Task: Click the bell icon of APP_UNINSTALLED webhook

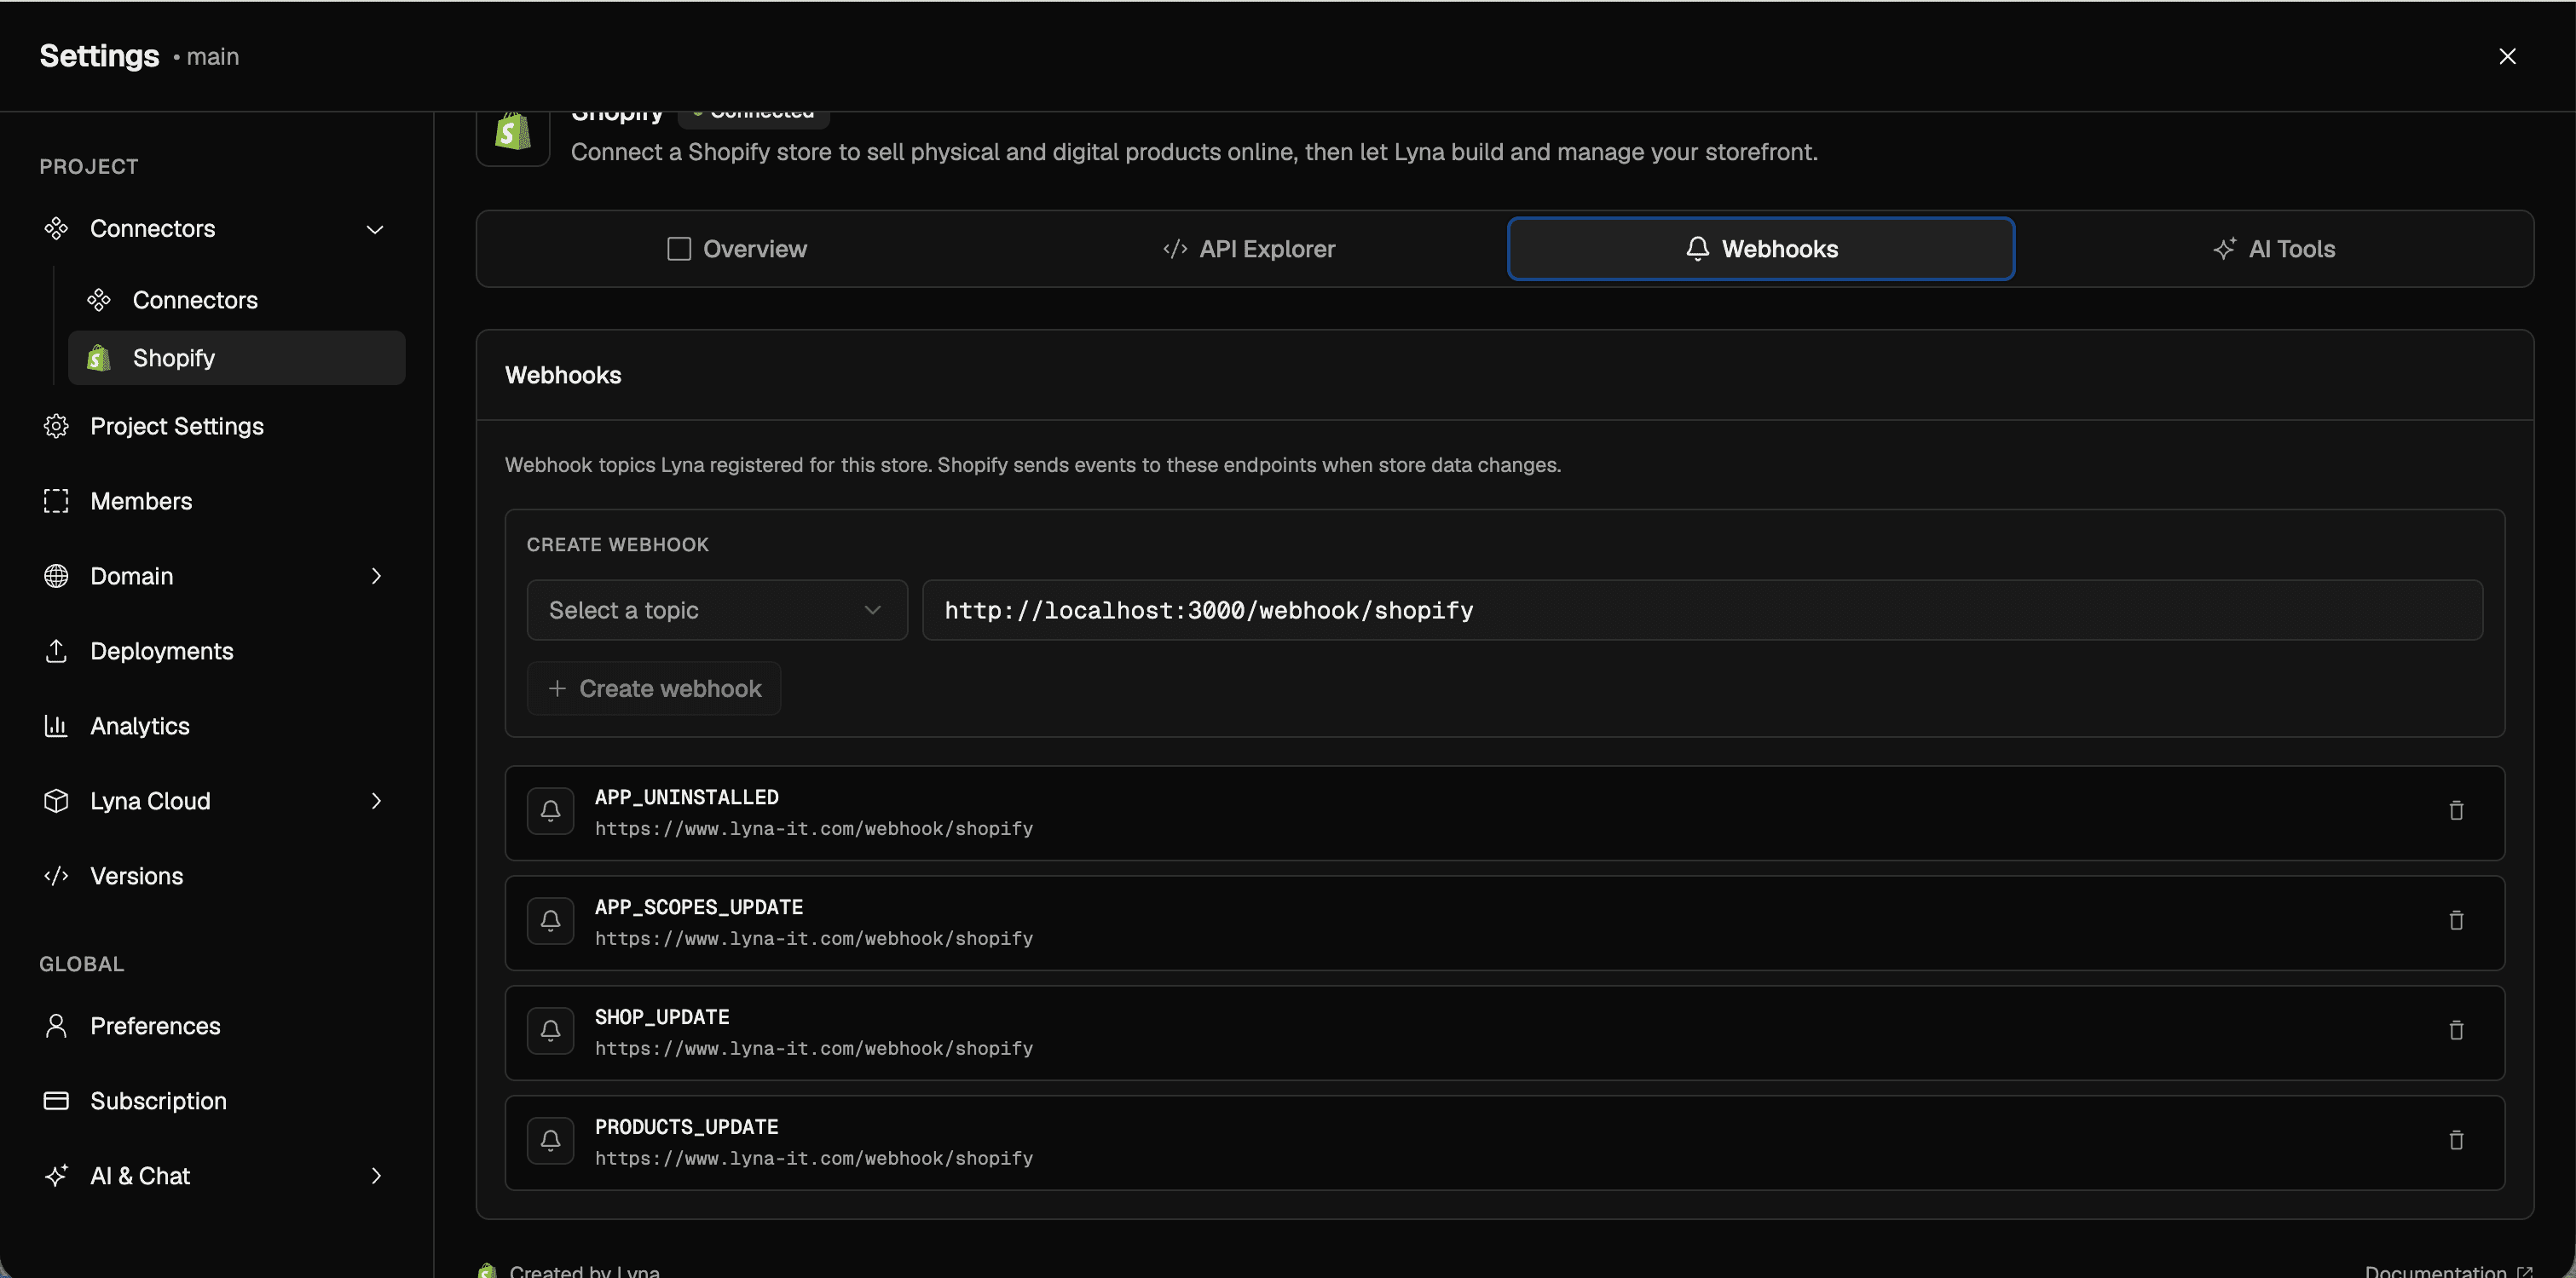Action: pyautogui.click(x=550, y=810)
